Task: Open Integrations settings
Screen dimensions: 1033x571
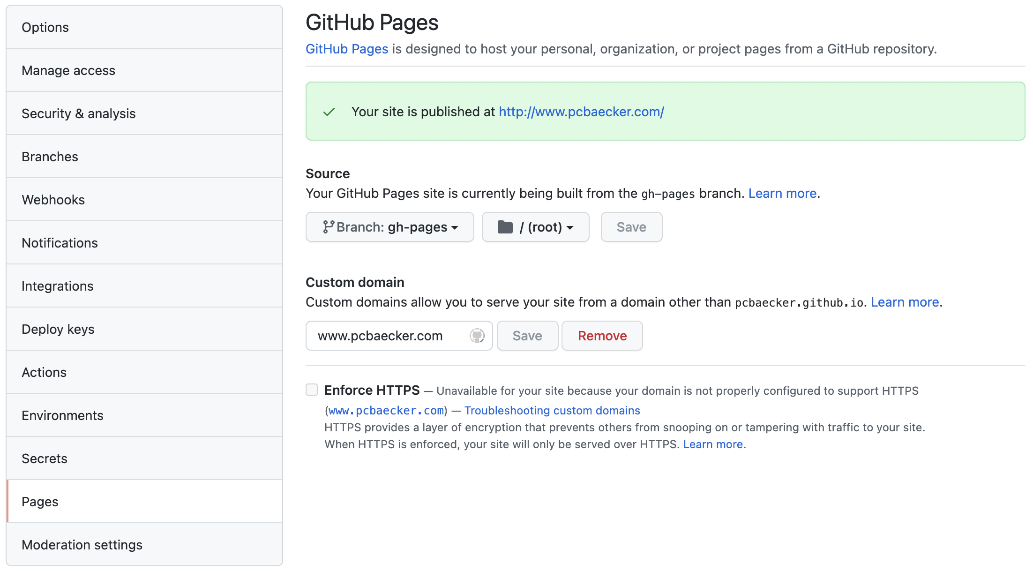Action: tap(144, 286)
